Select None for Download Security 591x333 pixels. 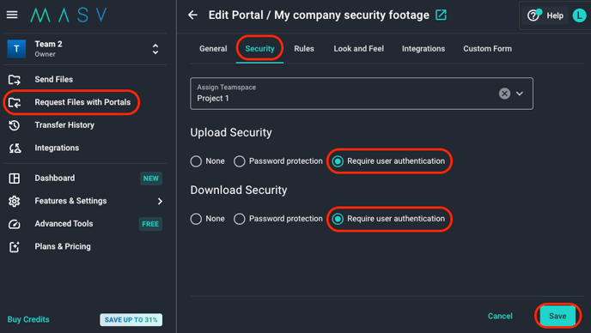pos(196,219)
